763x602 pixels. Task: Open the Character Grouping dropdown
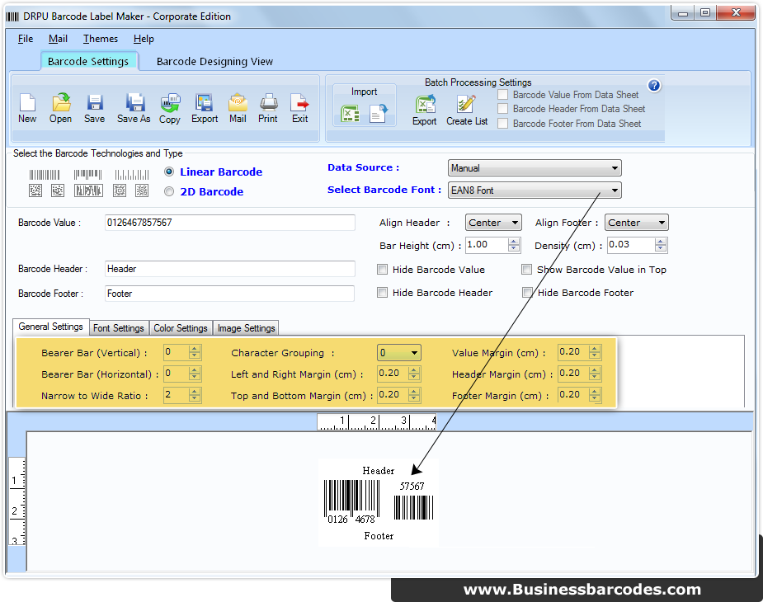pyautogui.click(x=399, y=353)
